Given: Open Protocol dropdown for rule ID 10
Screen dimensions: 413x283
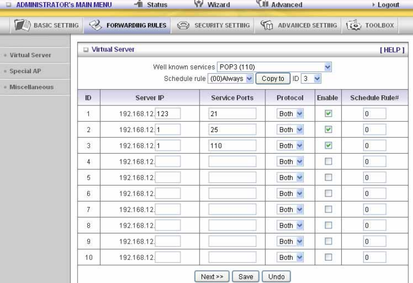Looking at the screenshot, I should tap(290, 257).
